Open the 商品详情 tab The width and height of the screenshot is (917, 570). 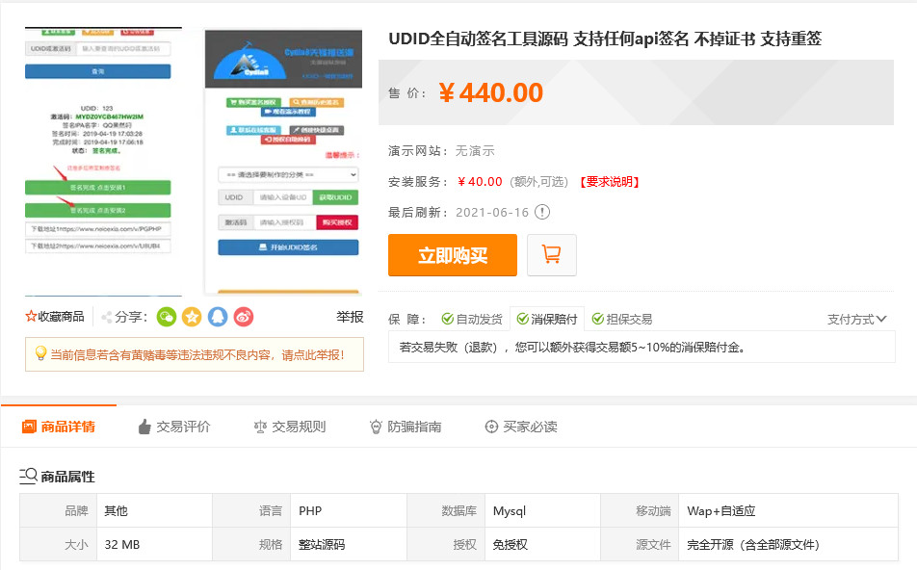point(59,427)
